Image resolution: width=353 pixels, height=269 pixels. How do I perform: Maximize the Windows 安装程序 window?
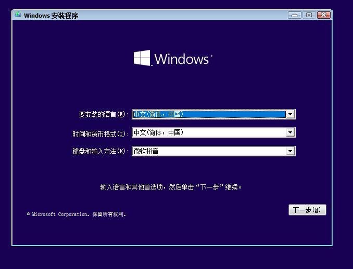[x=309, y=15]
